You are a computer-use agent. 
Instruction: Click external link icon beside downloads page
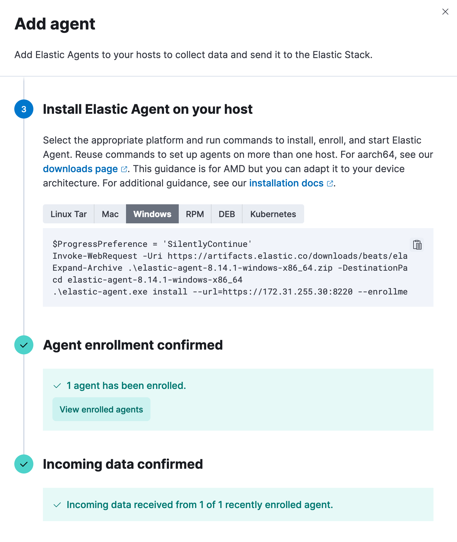click(124, 169)
